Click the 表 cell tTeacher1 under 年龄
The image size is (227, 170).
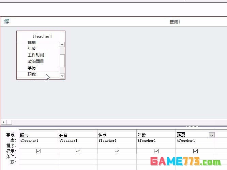(x=156, y=140)
